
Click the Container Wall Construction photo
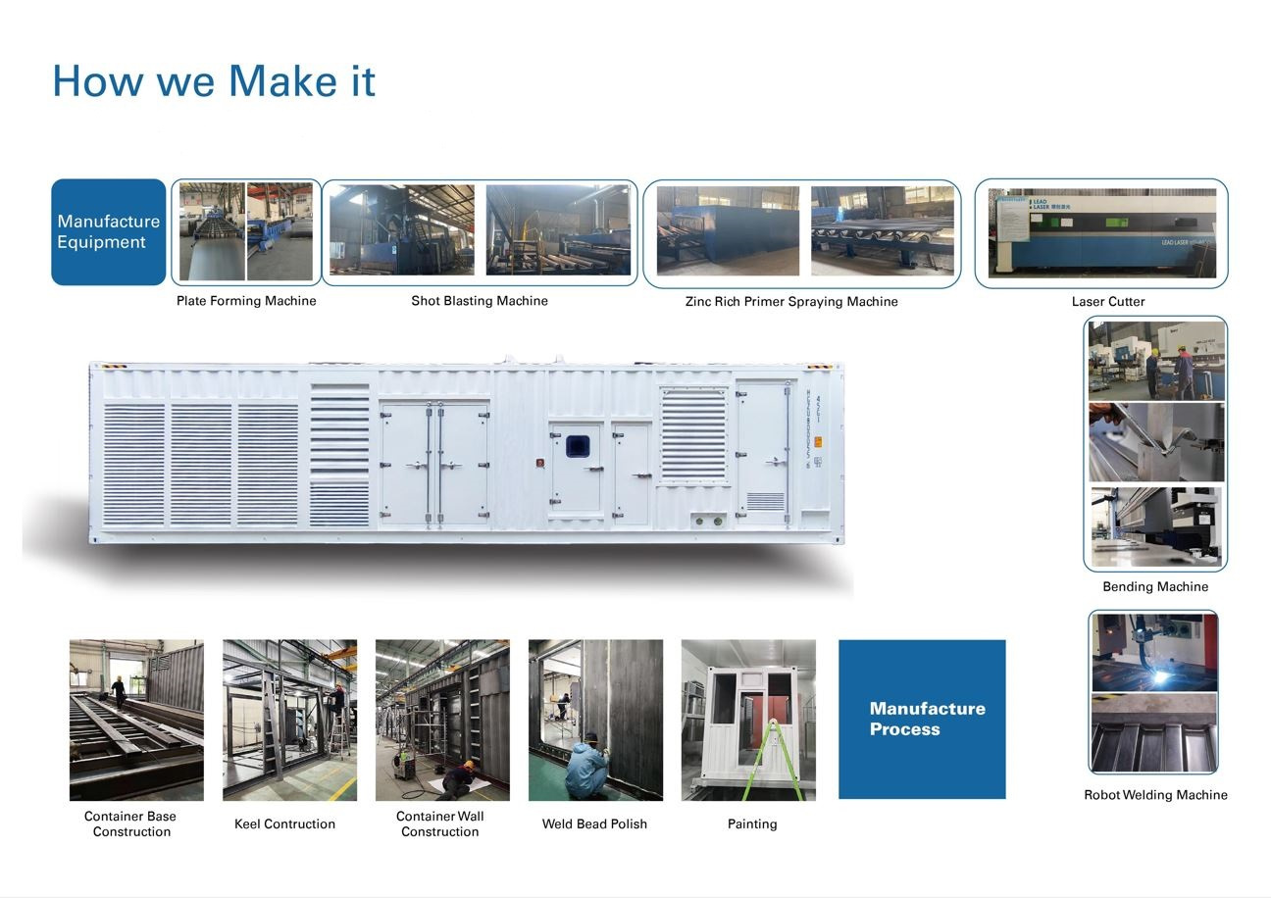[x=442, y=720]
